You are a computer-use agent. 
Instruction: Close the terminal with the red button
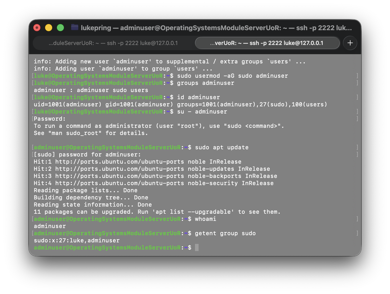click(37, 28)
